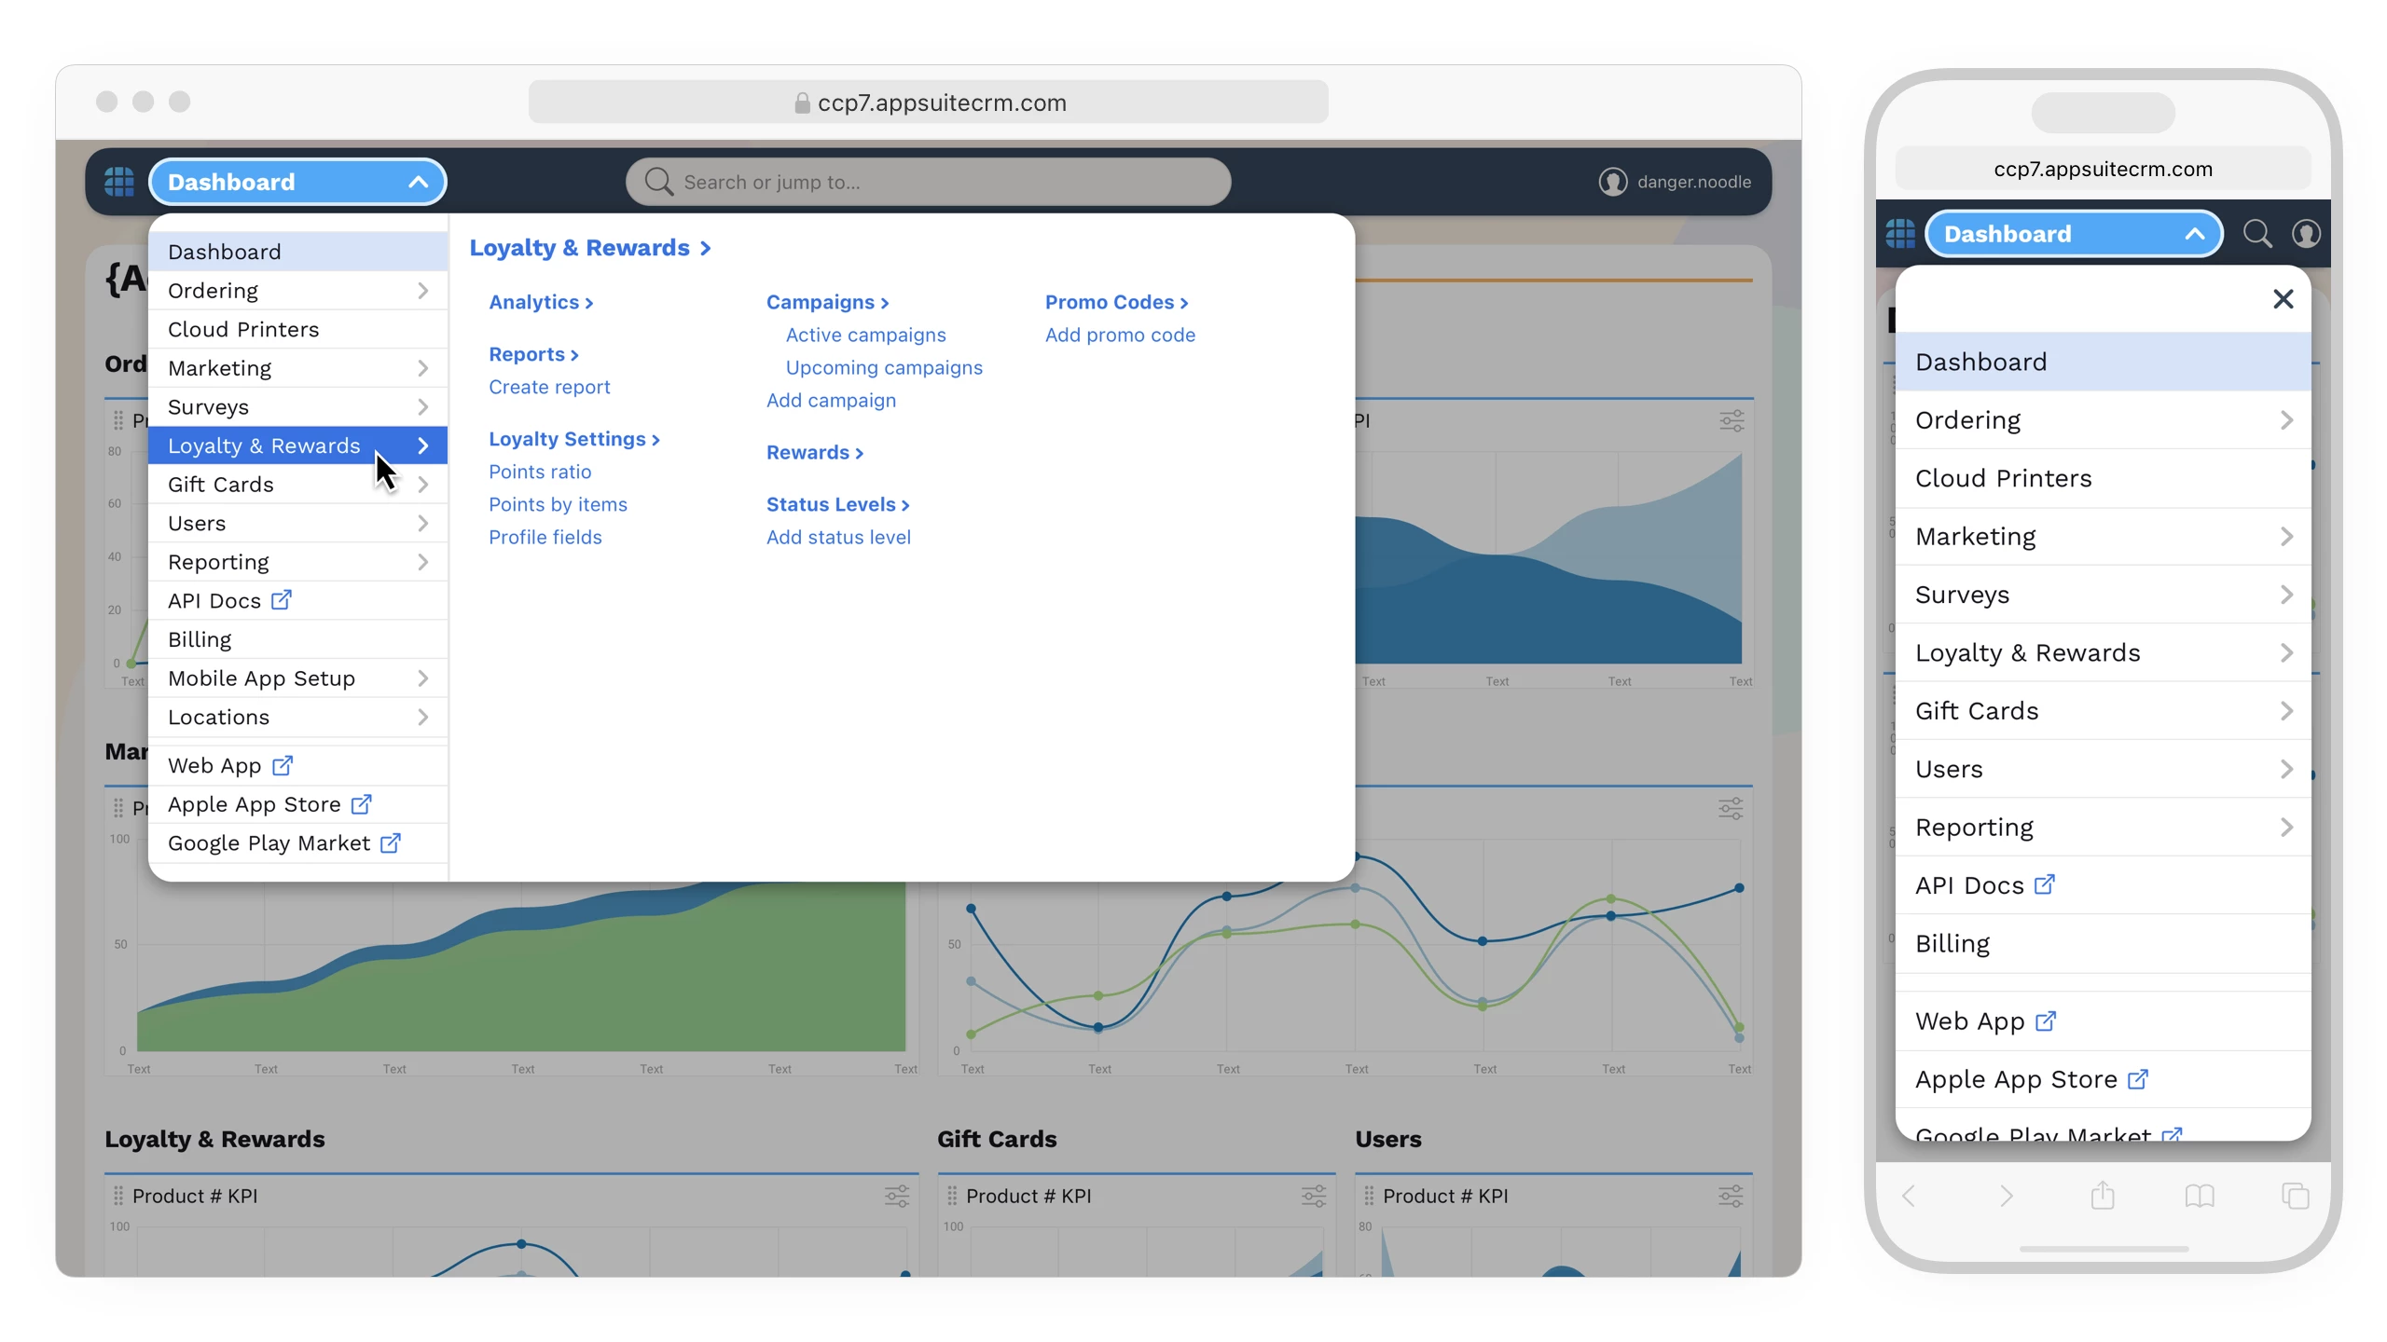Click the danger.noodle user avatar icon
The width and height of the screenshot is (2387, 1342).
pos(1612,182)
